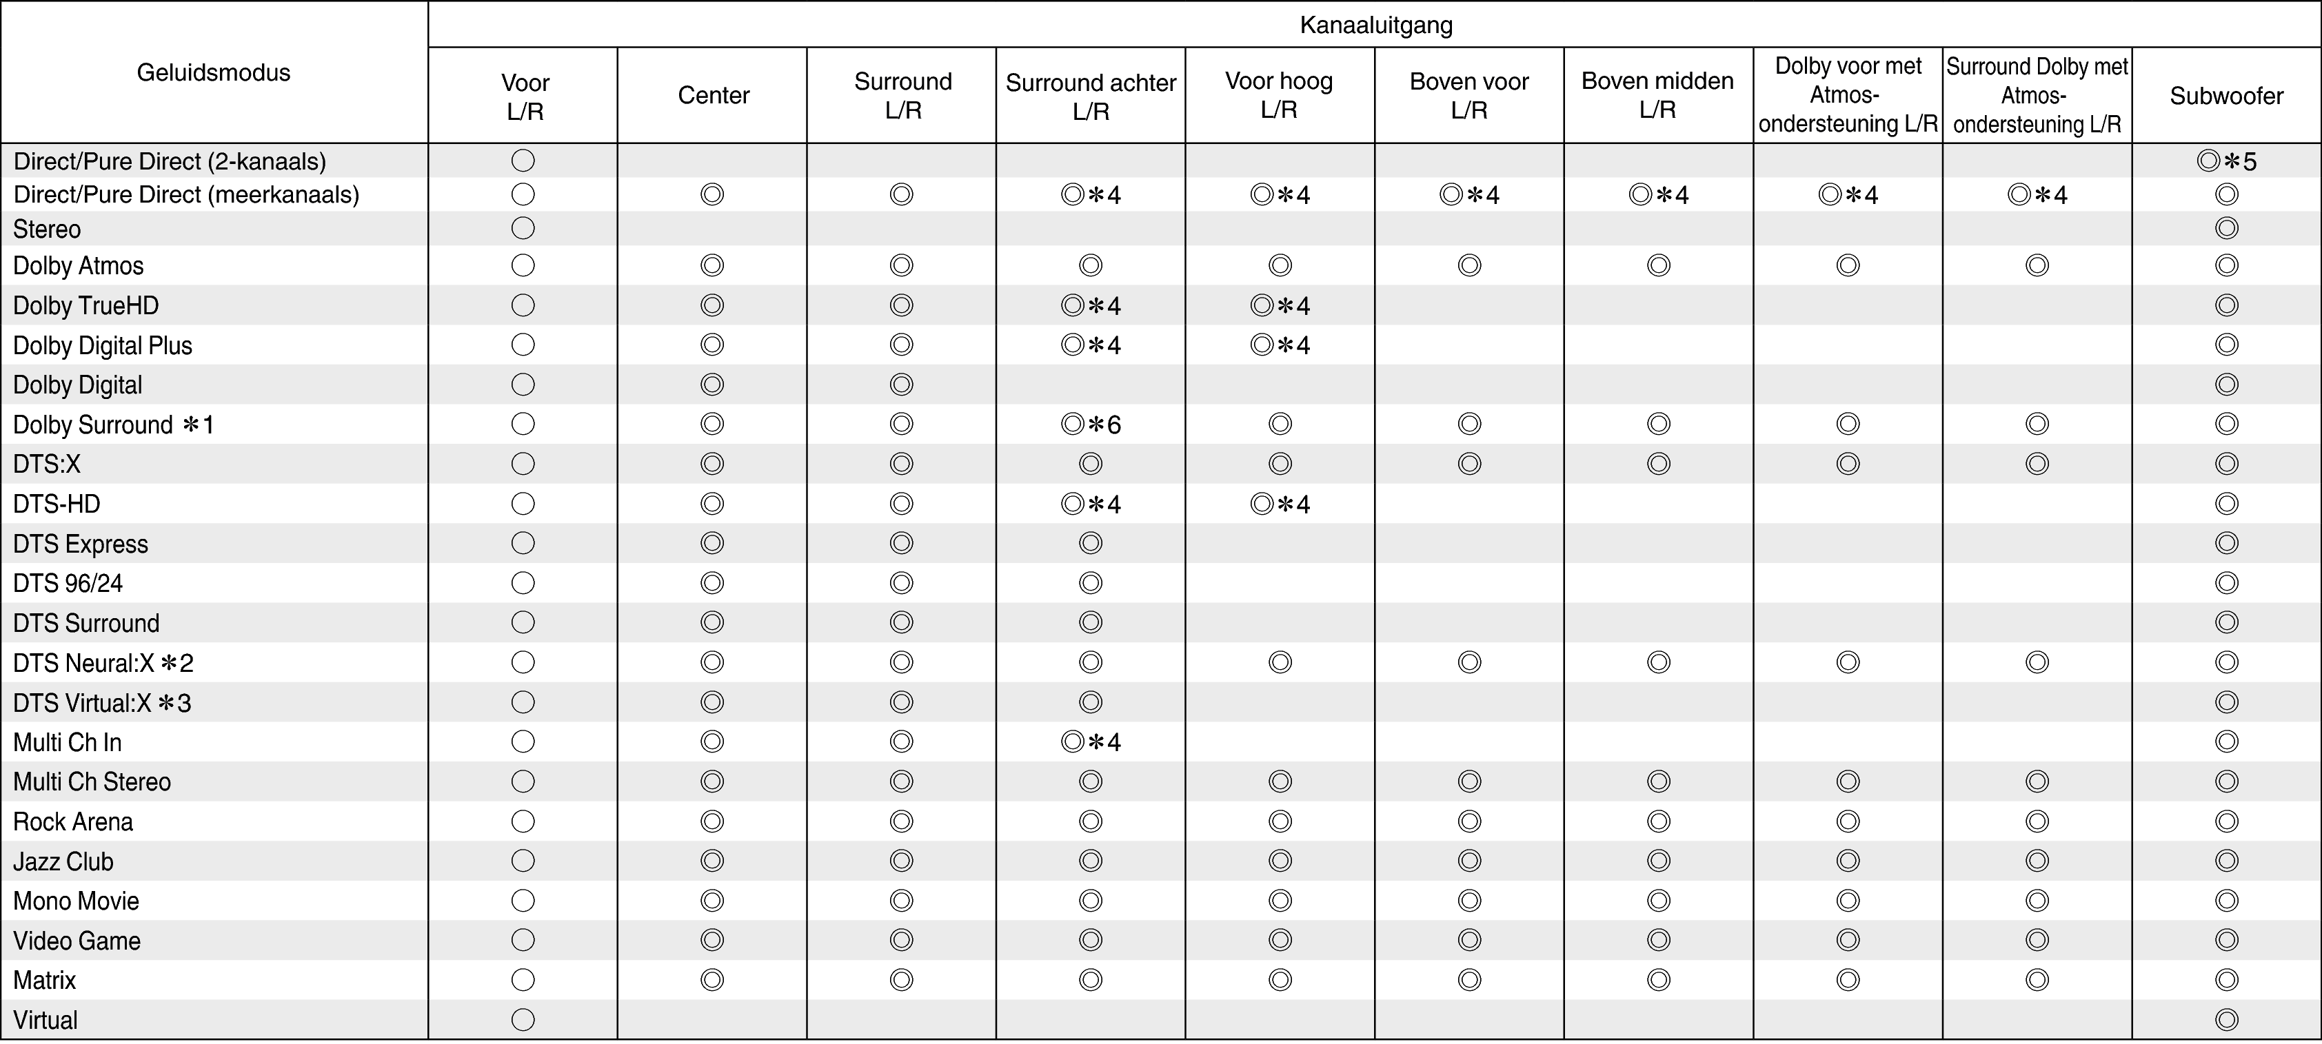The width and height of the screenshot is (2322, 1044).
Task: Select the Dolby TrueHD row label
Action: click(85, 306)
